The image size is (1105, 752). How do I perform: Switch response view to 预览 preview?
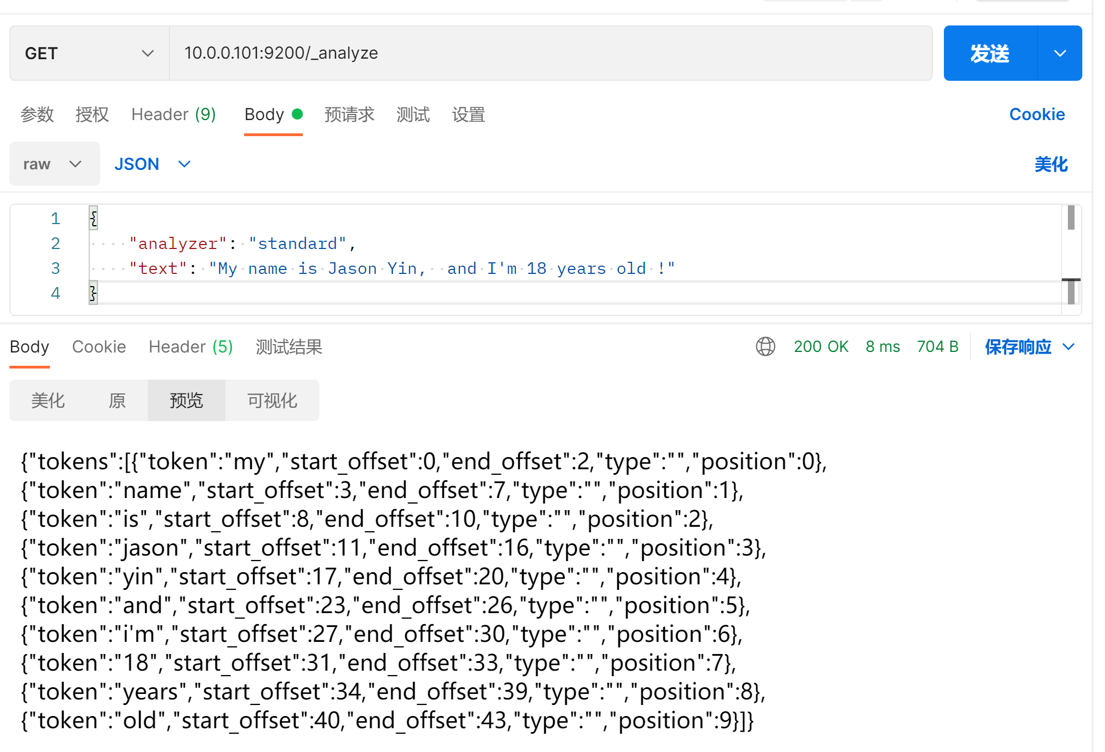tap(187, 400)
